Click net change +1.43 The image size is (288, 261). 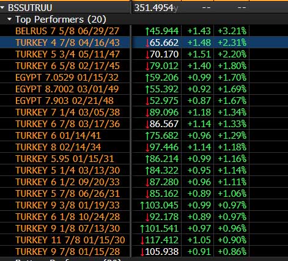click(199, 31)
